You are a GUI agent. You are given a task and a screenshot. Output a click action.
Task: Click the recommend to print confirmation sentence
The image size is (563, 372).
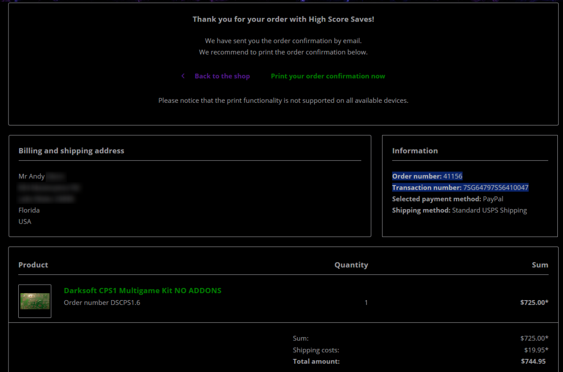click(283, 52)
